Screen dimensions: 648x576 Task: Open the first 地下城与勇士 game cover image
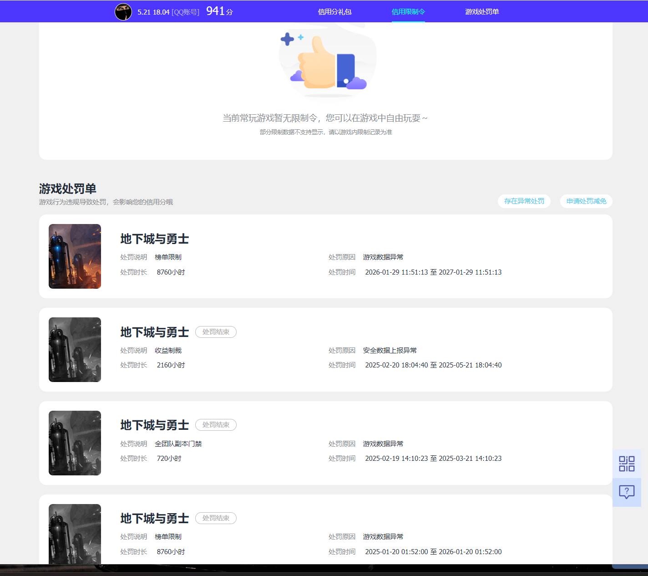(75, 256)
